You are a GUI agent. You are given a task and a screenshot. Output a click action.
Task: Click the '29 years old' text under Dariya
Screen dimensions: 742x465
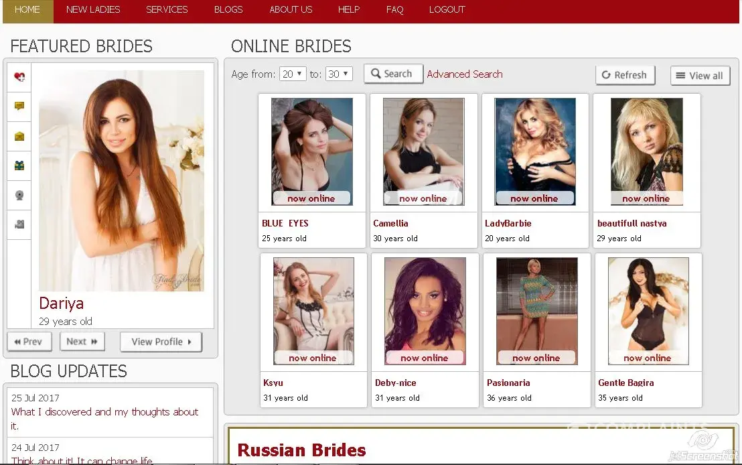click(x=66, y=321)
